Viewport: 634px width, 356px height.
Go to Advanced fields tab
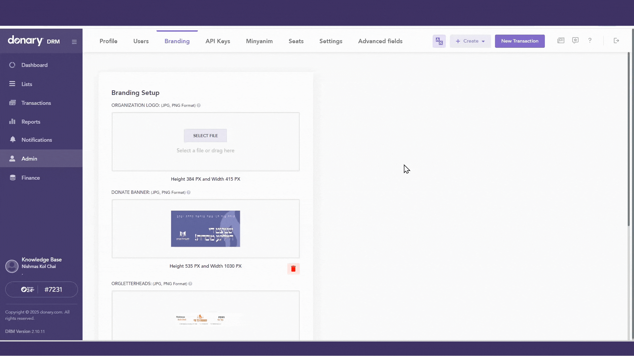point(380,41)
